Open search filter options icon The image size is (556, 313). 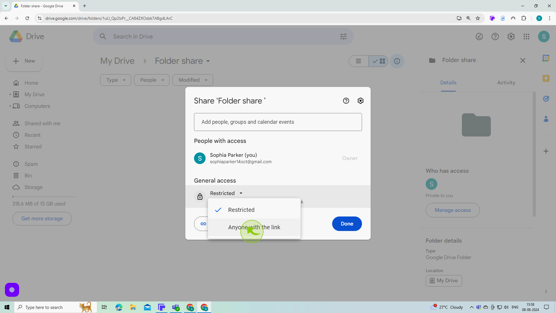point(343,37)
